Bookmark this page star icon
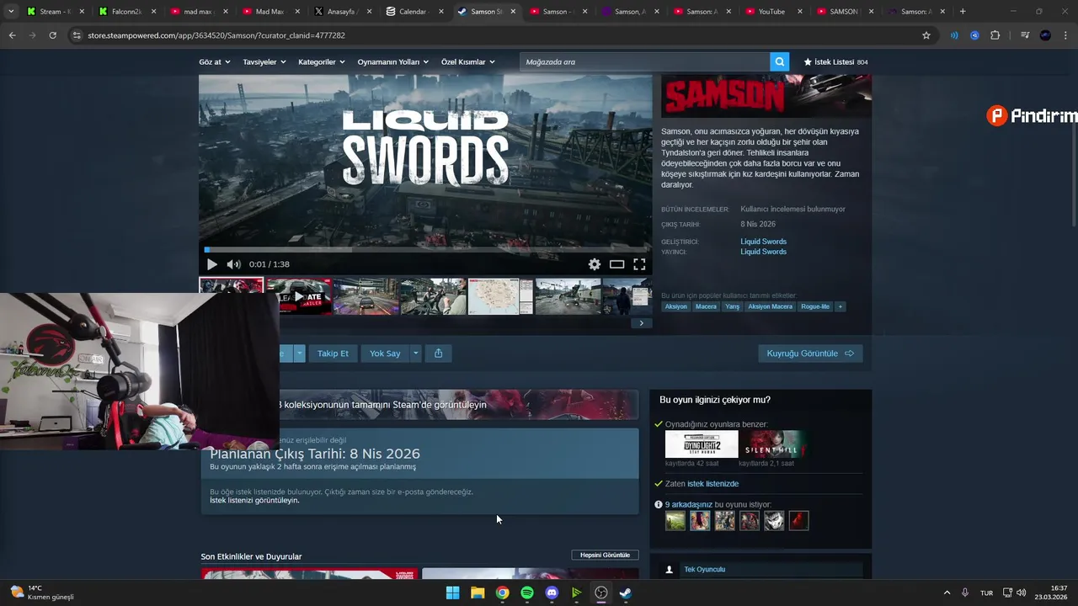The width and height of the screenshot is (1078, 606). [926, 35]
